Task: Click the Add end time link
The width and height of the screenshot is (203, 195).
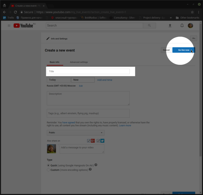Action: point(105,80)
